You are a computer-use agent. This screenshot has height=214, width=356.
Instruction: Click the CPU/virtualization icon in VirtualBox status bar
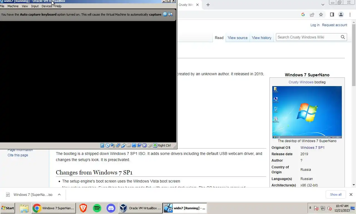(x=144, y=145)
